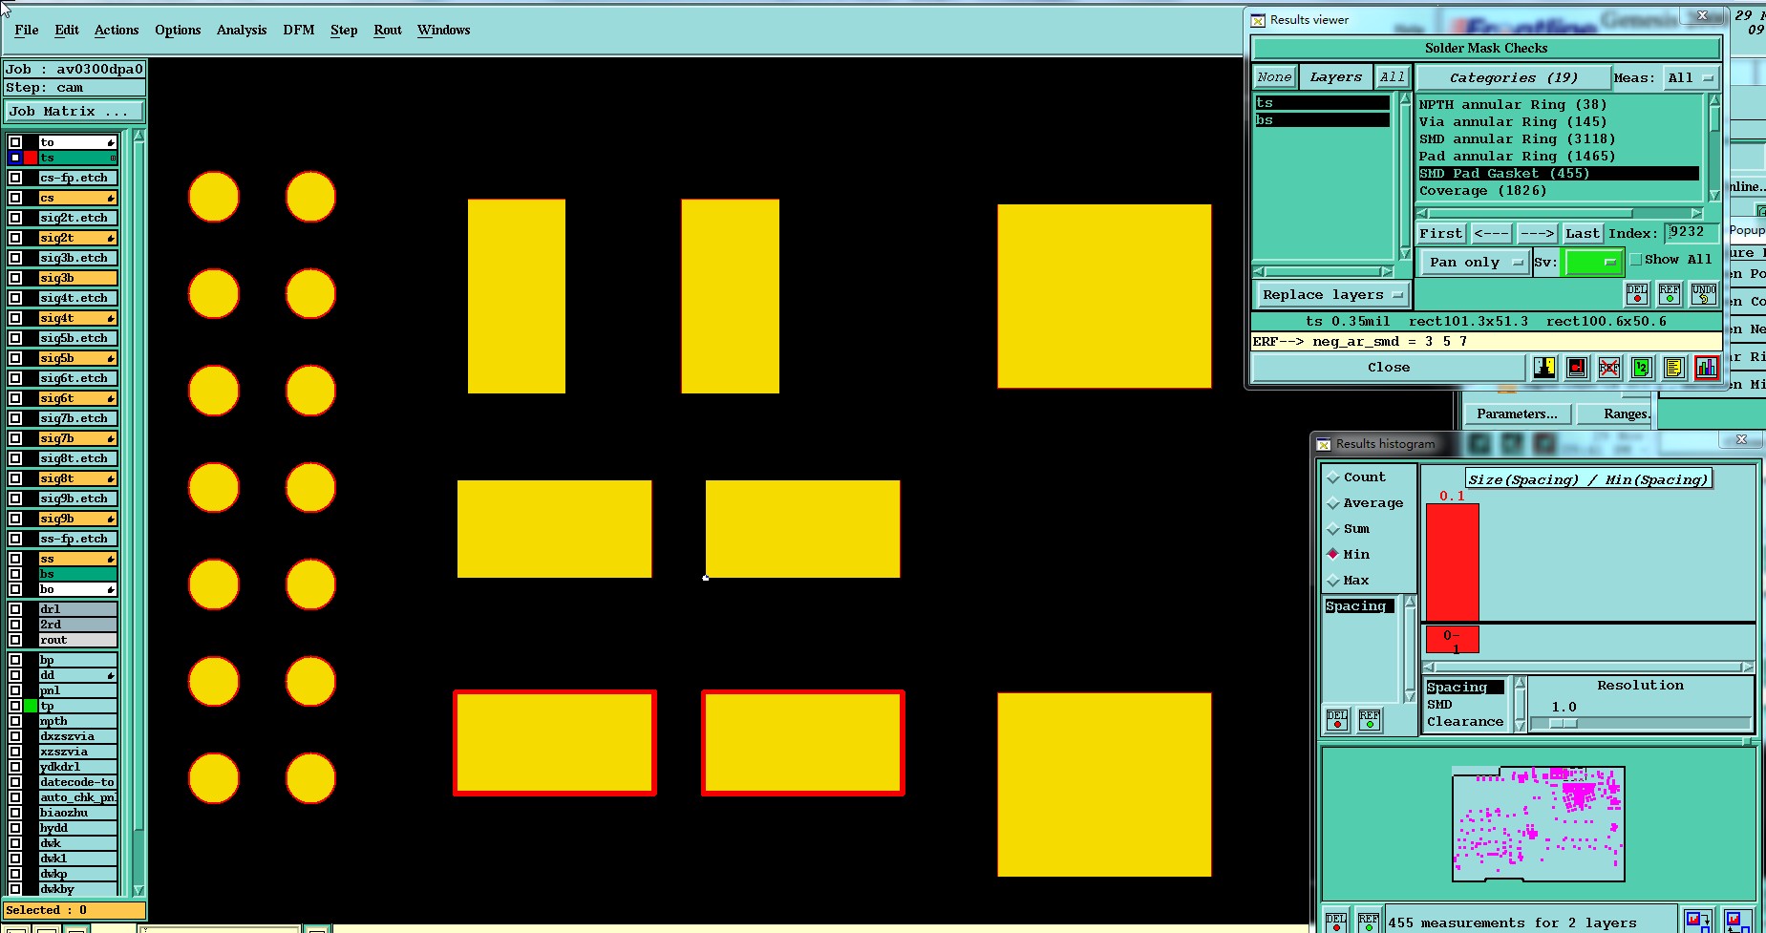Screen dimensions: 1766x933
Task: Open the Rout menu
Action: (x=388, y=31)
